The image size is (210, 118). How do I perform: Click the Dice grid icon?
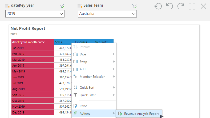coord(75,54)
